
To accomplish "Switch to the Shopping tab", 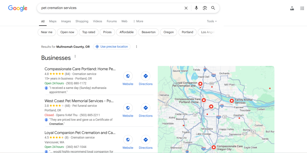I will (x=82, y=21).
